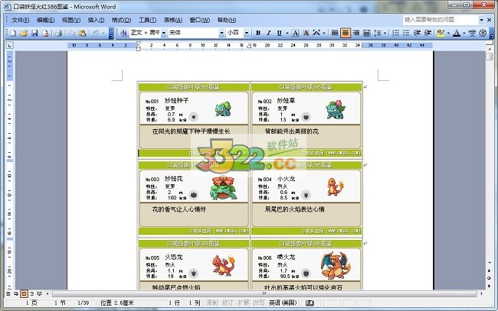Image resolution: width=498 pixels, height=311 pixels.
Task: Open the 插入(I) menu
Action: (x=96, y=20)
